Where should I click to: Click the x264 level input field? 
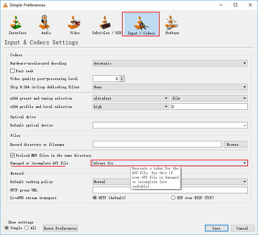(x=209, y=107)
